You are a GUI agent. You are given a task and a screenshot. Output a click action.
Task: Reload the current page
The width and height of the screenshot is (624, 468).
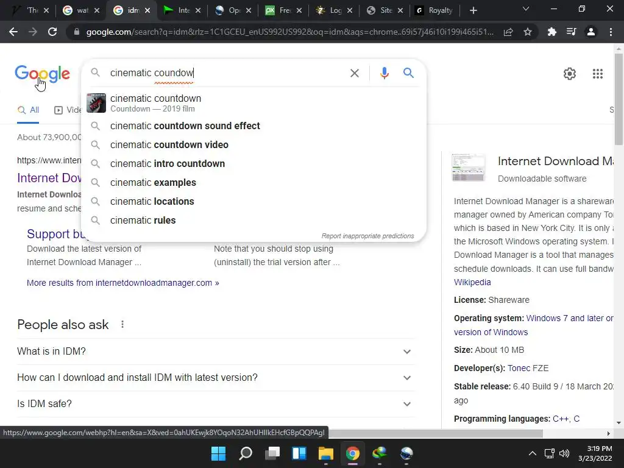[52, 32]
